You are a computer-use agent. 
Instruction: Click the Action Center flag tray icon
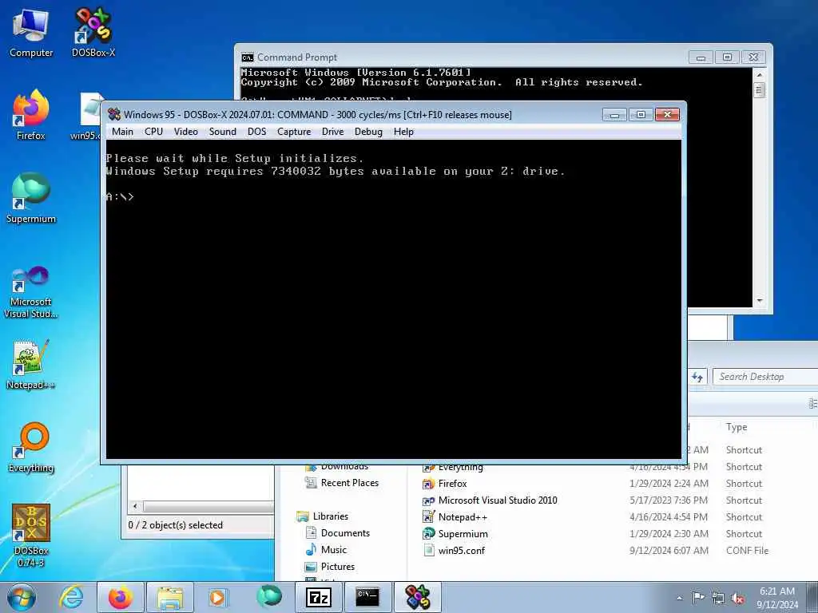pyautogui.click(x=698, y=597)
